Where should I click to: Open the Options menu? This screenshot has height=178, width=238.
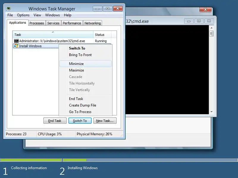tap(23, 15)
